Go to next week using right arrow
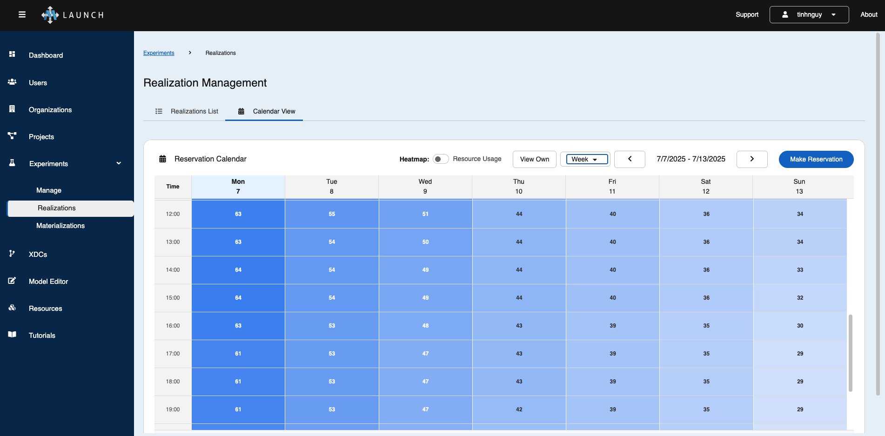Image resolution: width=885 pixels, height=436 pixels. (x=751, y=159)
